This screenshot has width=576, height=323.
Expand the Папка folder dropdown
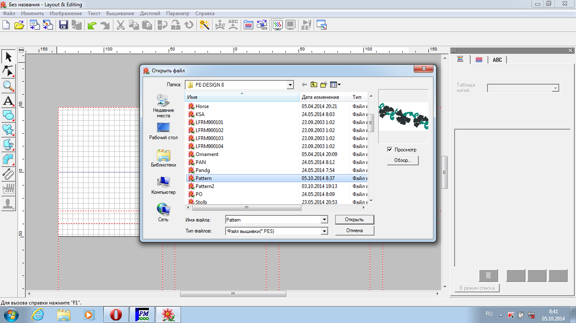tap(290, 85)
